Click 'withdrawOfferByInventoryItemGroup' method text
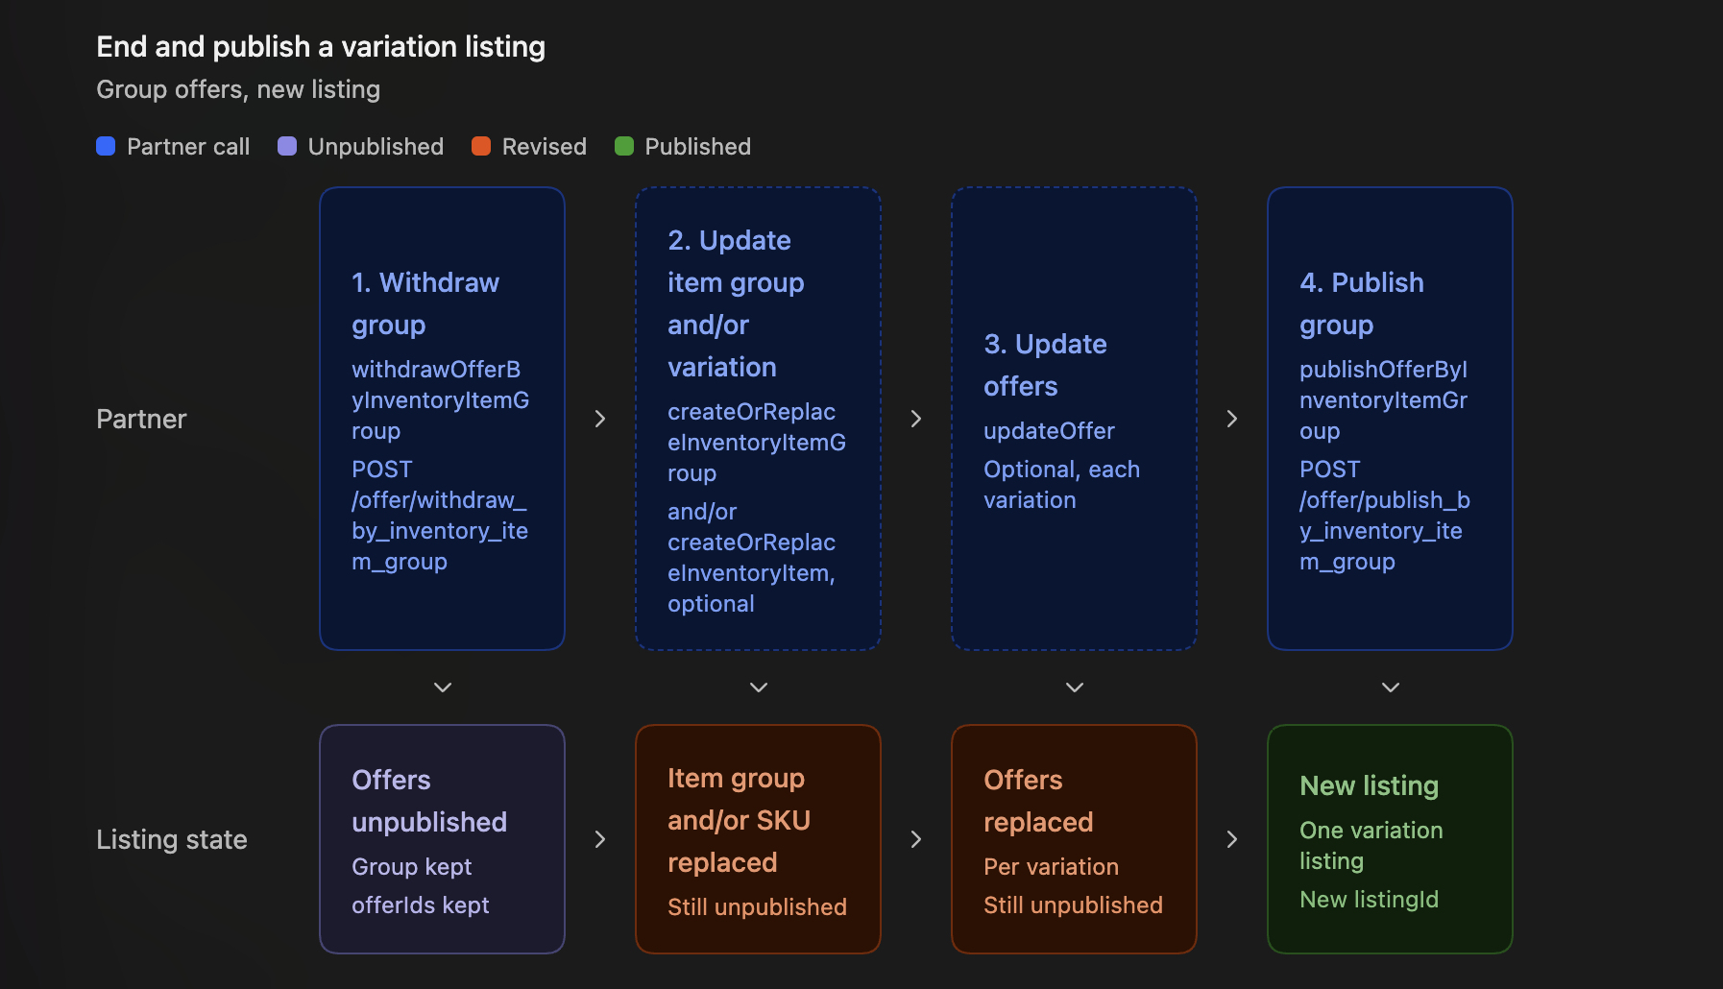The image size is (1723, 989). click(440, 400)
